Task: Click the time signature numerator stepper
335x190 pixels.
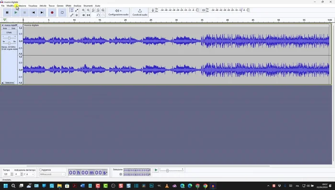Action: pyautogui.click(x=22, y=174)
